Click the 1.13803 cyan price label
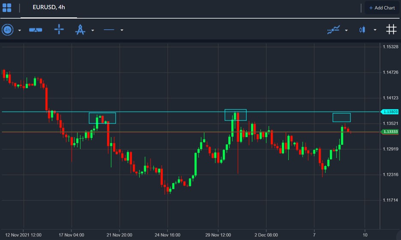The width and height of the screenshot is (401, 240). [389, 112]
